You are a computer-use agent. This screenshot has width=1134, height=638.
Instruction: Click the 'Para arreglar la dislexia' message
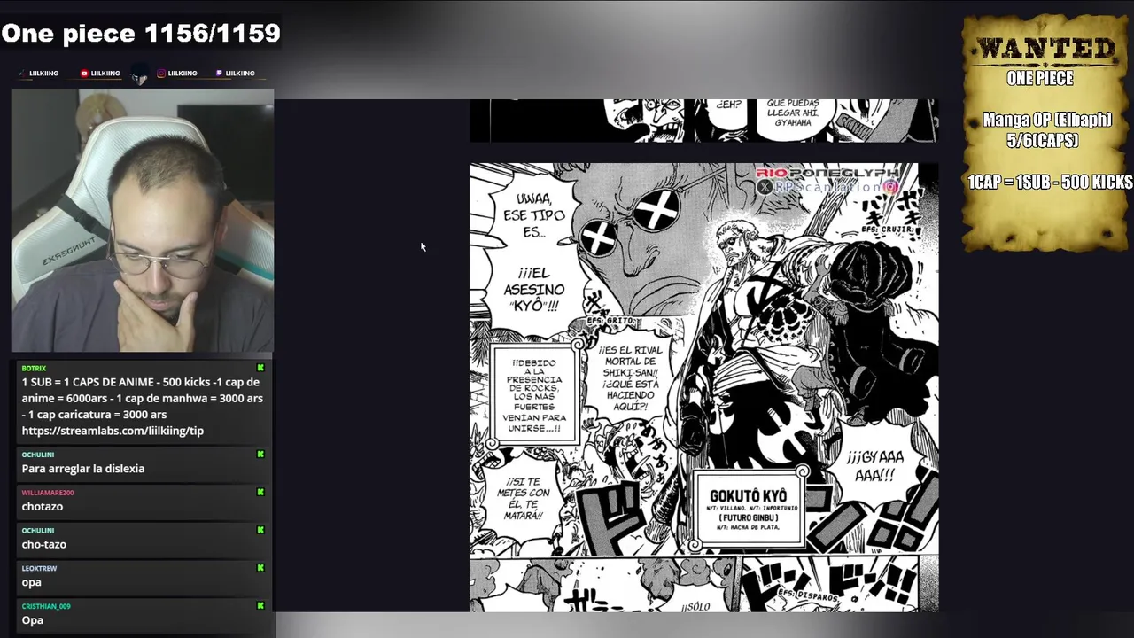coord(83,469)
